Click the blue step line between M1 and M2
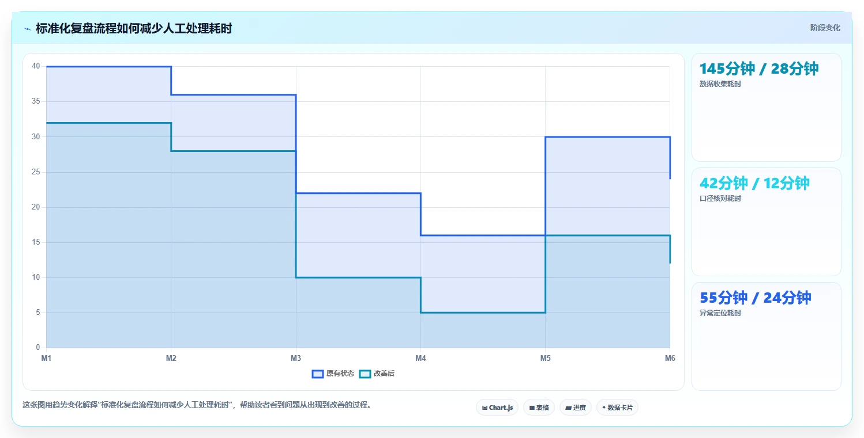 tap(108, 67)
